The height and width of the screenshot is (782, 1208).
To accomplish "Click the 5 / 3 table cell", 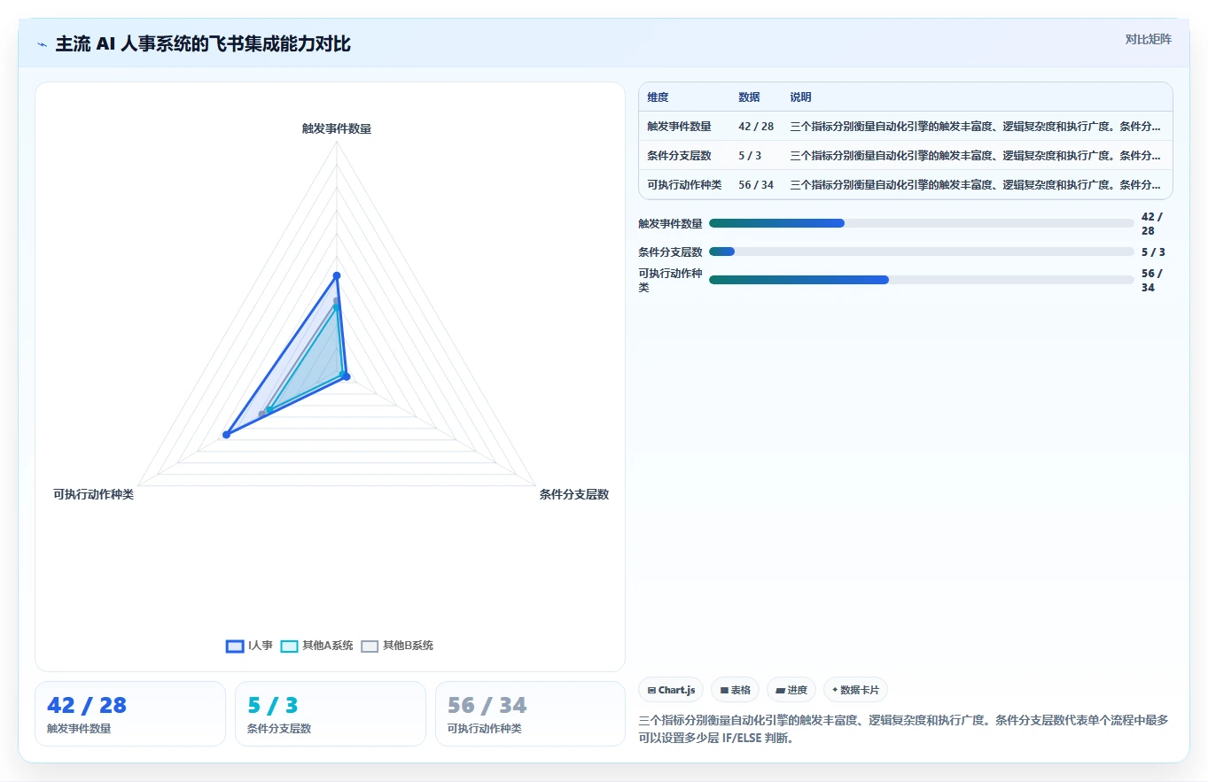I will pos(750,156).
